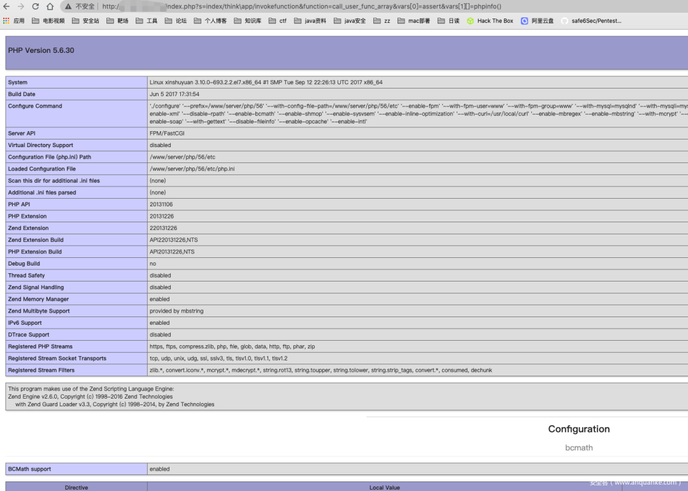Select the Linux xinshuyuan system value
Screen dimensions: 688x491
(x=266, y=83)
